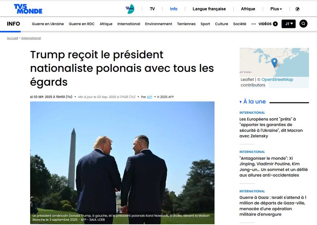Viewport: 317px width, 225px height.
Task: Click the TV5 Monde logo
Action: tap(28, 9)
